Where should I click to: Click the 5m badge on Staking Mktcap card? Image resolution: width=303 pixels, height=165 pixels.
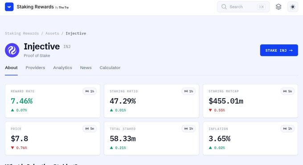(x=287, y=91)
